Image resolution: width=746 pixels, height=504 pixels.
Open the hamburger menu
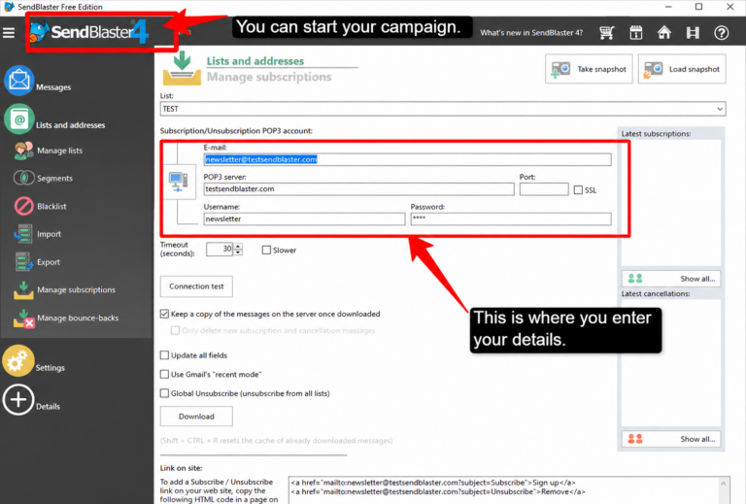pos(9,32)
